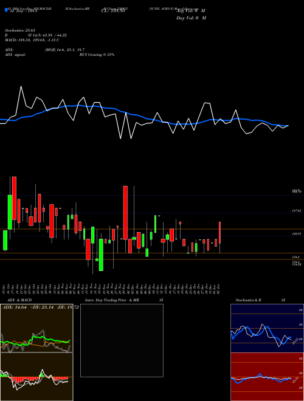Viewport: 304px width, 401px height.
Task: Click the red RSI indicator panel
Action: coord(267,377)
